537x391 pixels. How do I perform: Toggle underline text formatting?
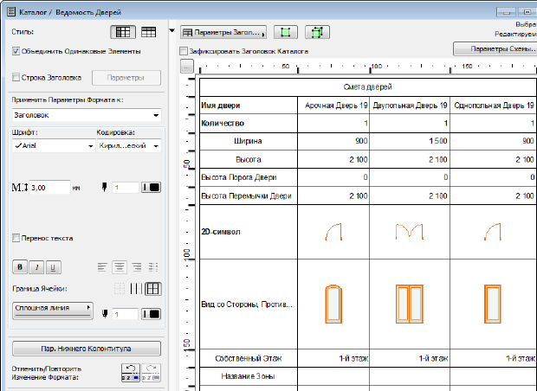tap(53, 267)
